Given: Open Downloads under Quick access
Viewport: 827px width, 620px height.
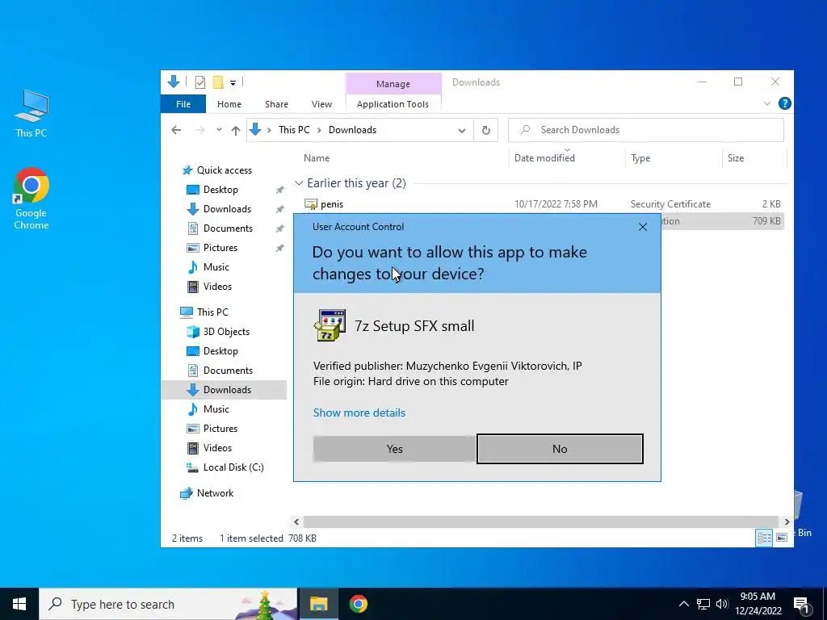Looking at the screenshot, I should 227,209.
